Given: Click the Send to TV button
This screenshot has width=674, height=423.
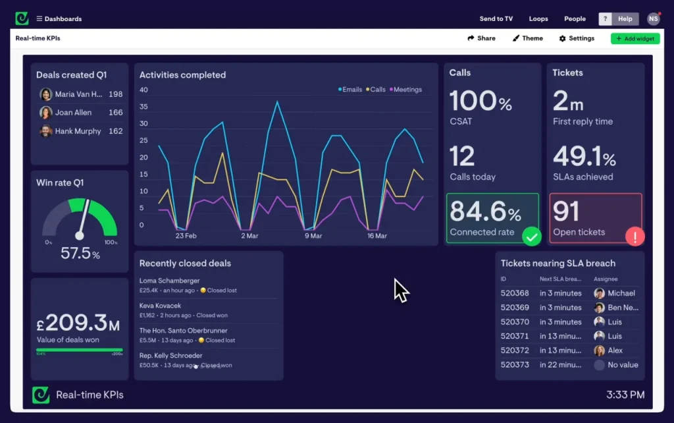Looking at the screenshot, I should click(x=496, y=18).
